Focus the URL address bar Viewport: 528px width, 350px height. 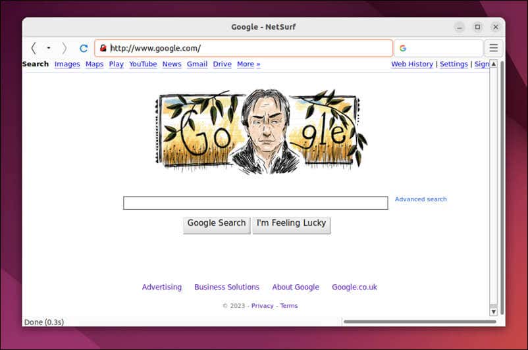244,48
